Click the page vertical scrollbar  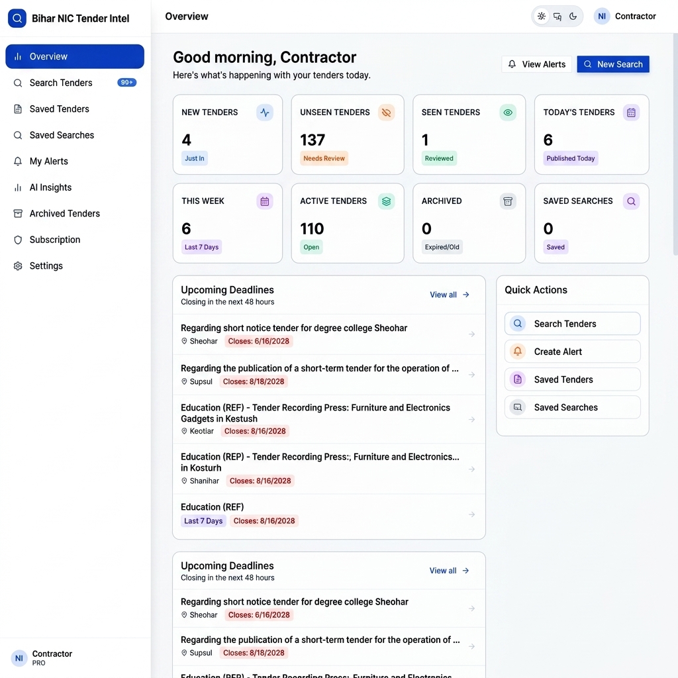point(675,145)
